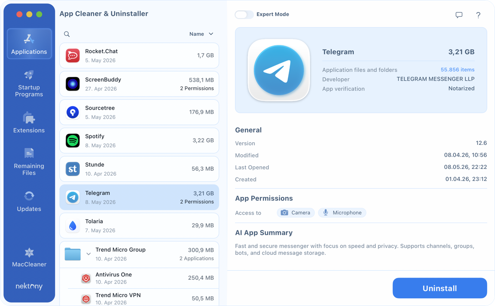Toggle the Expert Mode switch

pos(244,15)
